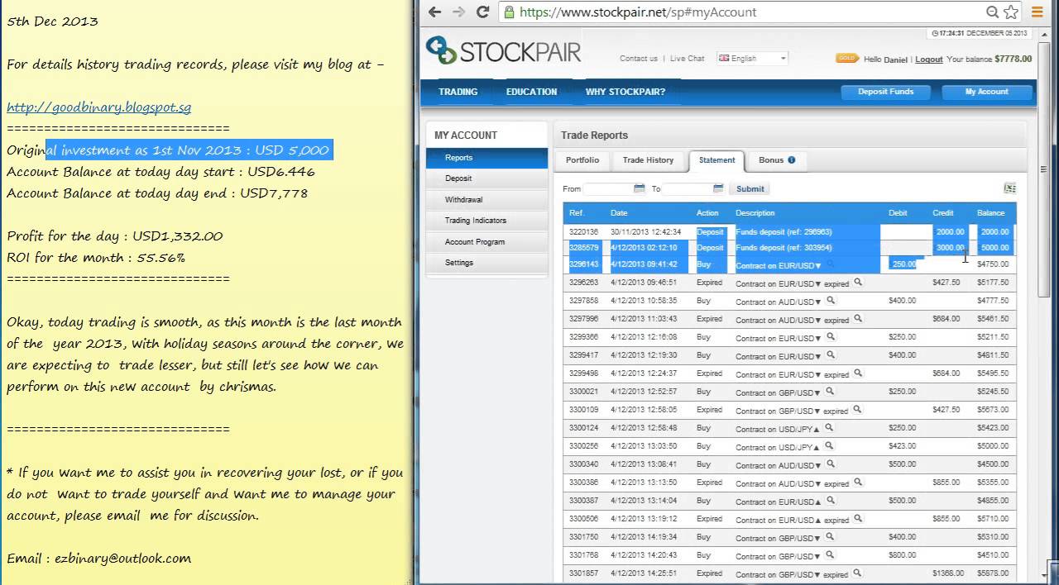Reload the Stockpair page
Viewport: 1059px width, 585px height.
point(483,12)
